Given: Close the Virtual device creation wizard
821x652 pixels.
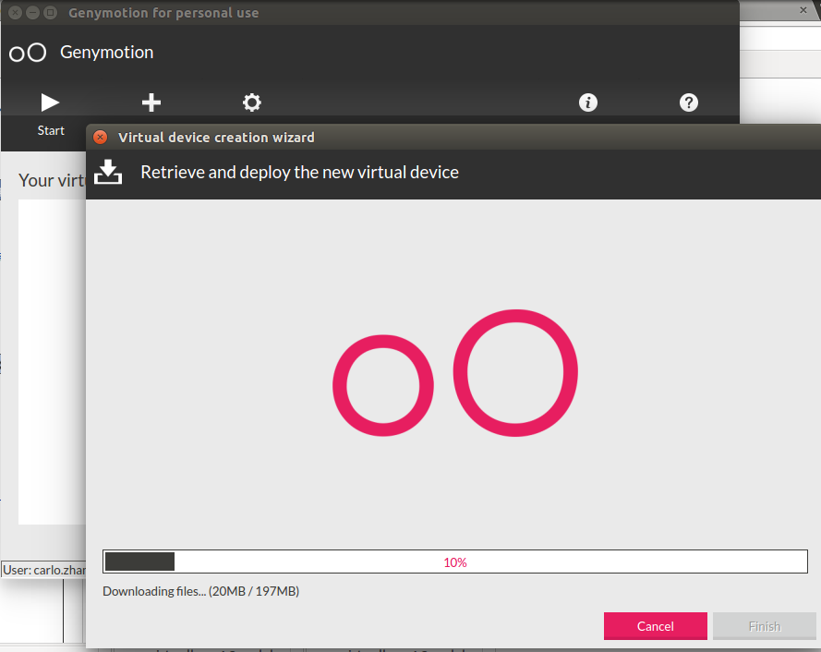Looking at the screenshot, I should [x=100, y=138].
